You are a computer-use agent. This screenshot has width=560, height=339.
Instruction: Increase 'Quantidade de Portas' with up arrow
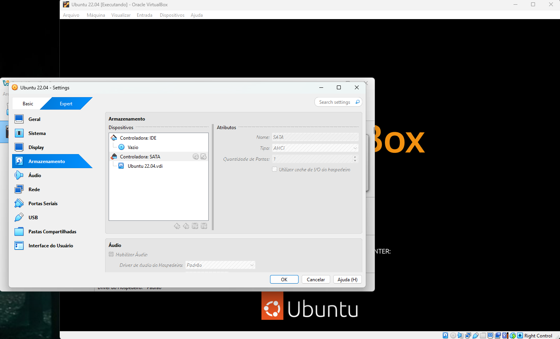click(x=355, y=157)
